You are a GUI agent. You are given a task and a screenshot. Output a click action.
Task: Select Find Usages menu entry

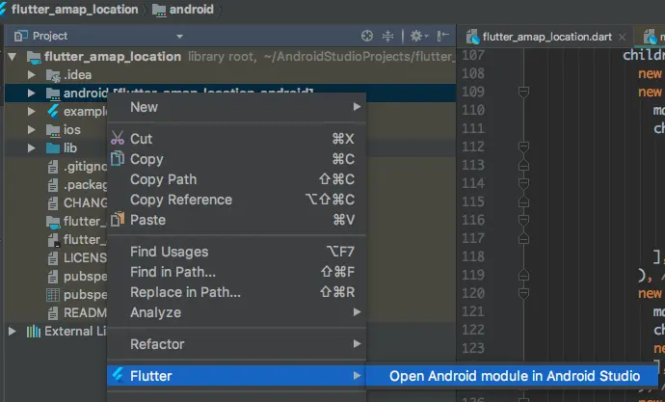click(236, 252)
